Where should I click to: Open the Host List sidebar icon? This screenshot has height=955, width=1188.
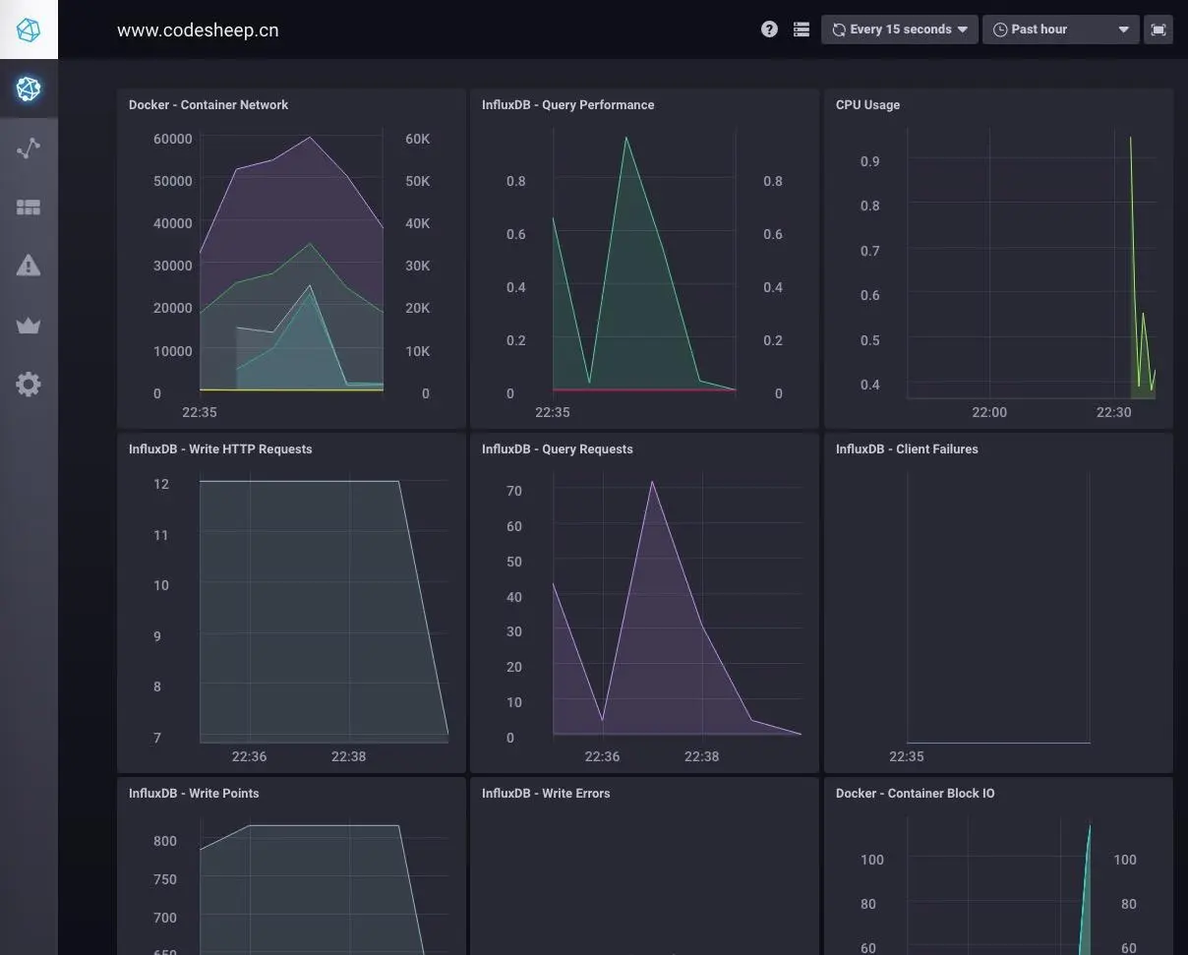click(x=29, y=89)
